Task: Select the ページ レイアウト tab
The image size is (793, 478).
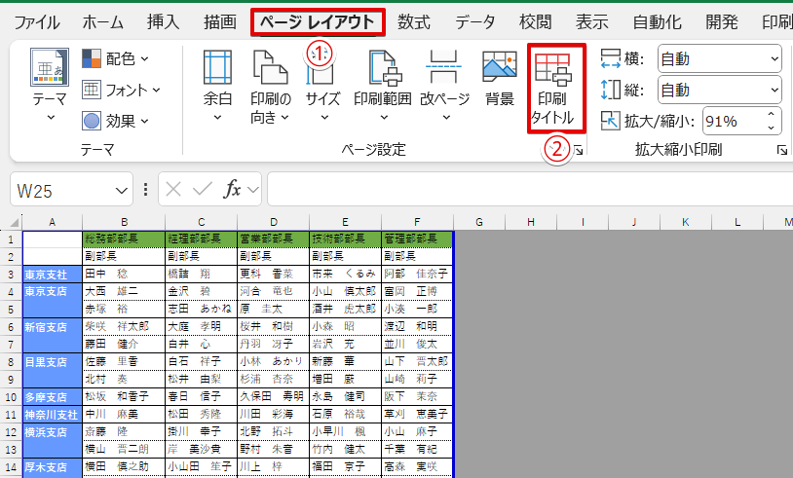Action: pyautogui.click(x=318, y=22)
